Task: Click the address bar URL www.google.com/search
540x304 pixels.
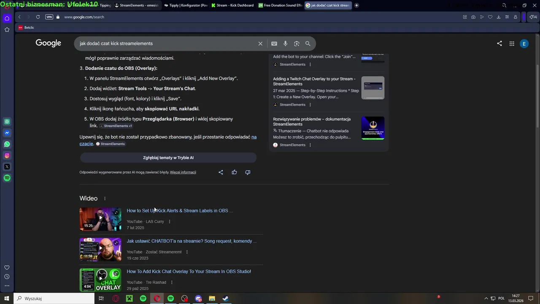Action: (x=84, y=17)
